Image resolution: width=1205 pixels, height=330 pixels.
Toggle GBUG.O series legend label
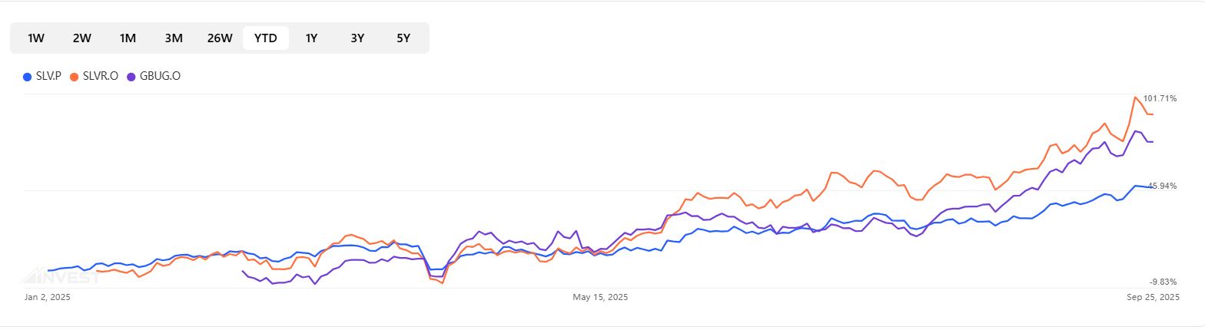coord(160,76)
